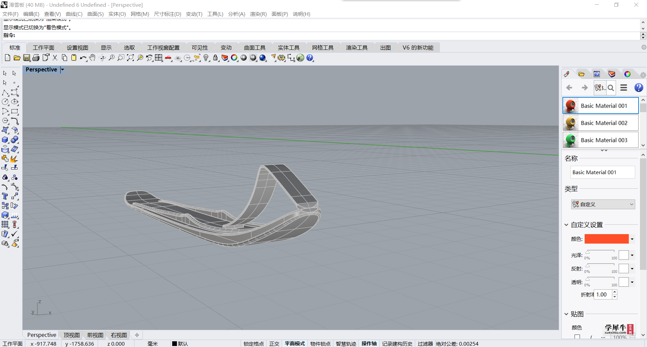The image size is (647, 347).
Task: Click the Zoom extents icon
Action: point(130,58)
